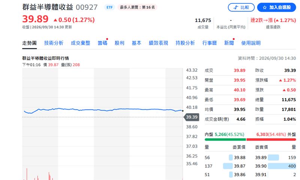Go to the 績效表現 tab

[158, 43]
